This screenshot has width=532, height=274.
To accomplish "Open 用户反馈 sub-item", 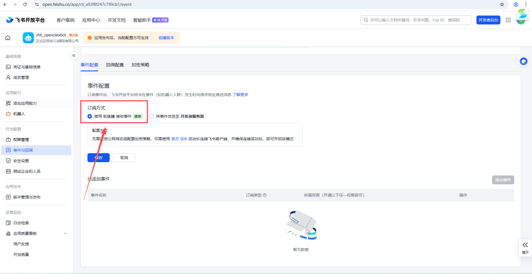I will pyautogui.click(x=21, y=244).
